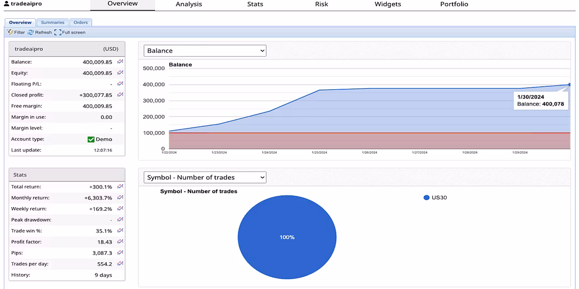Click the chart icon next to Equity
Image resolution: width=579 pixels, height=289 pixels.
click(120, 73)
